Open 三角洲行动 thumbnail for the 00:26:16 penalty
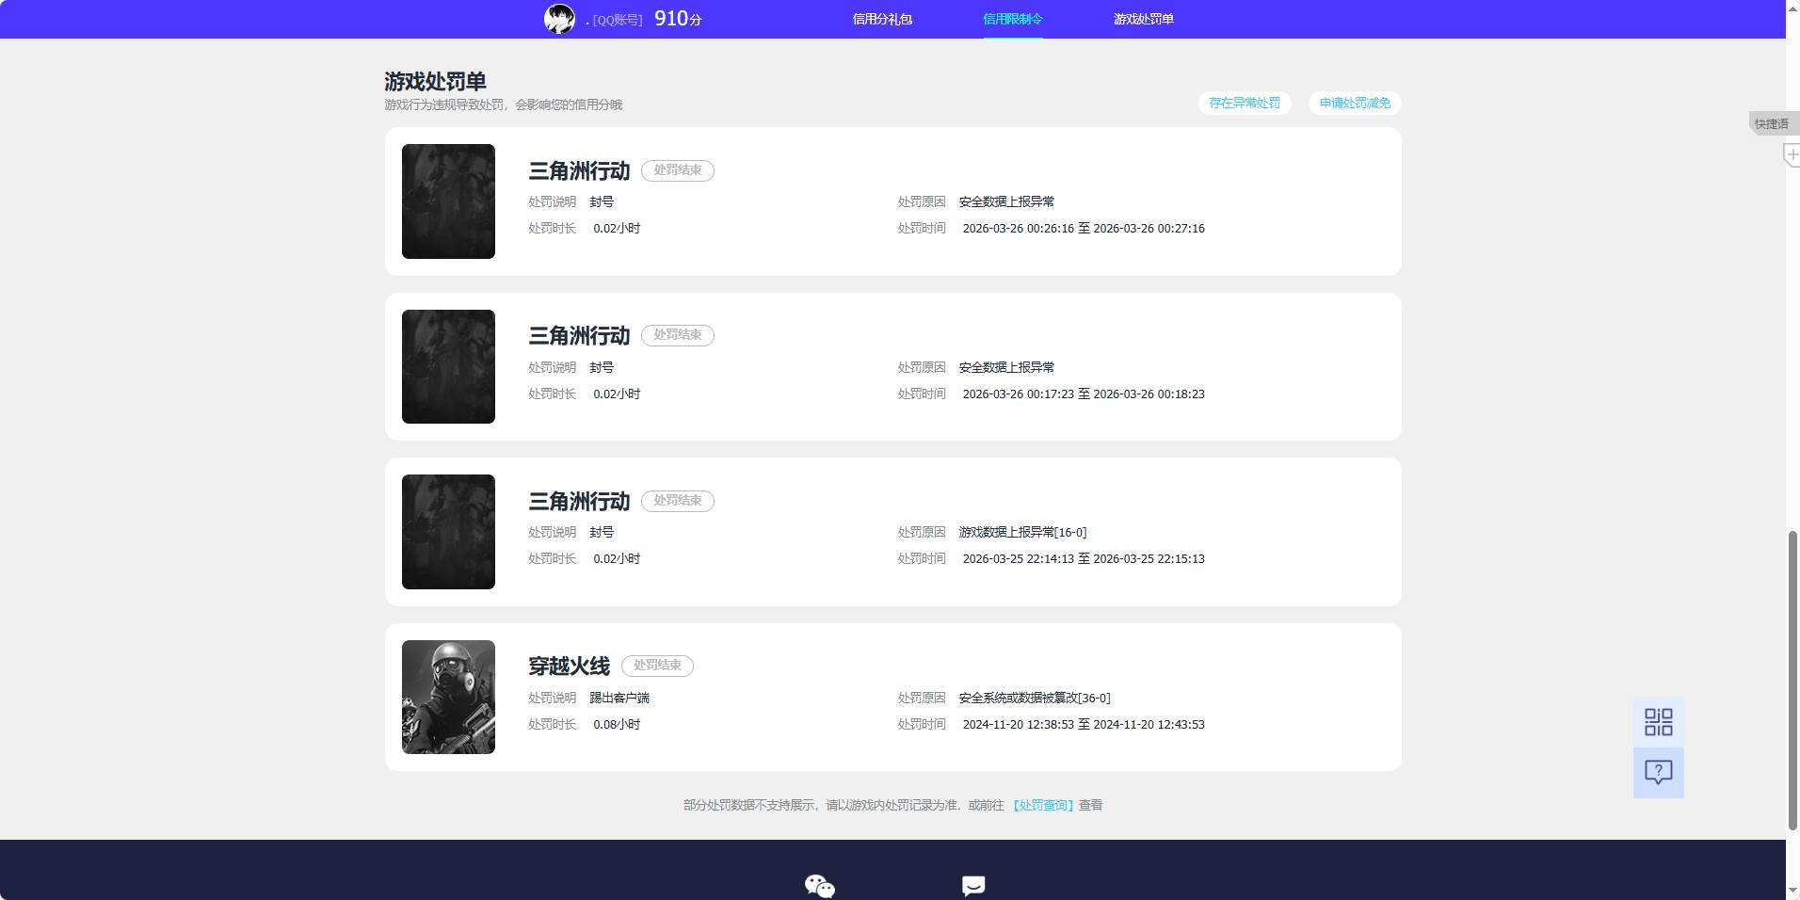This screenshot has width=1800, height=900. point(448,201)
